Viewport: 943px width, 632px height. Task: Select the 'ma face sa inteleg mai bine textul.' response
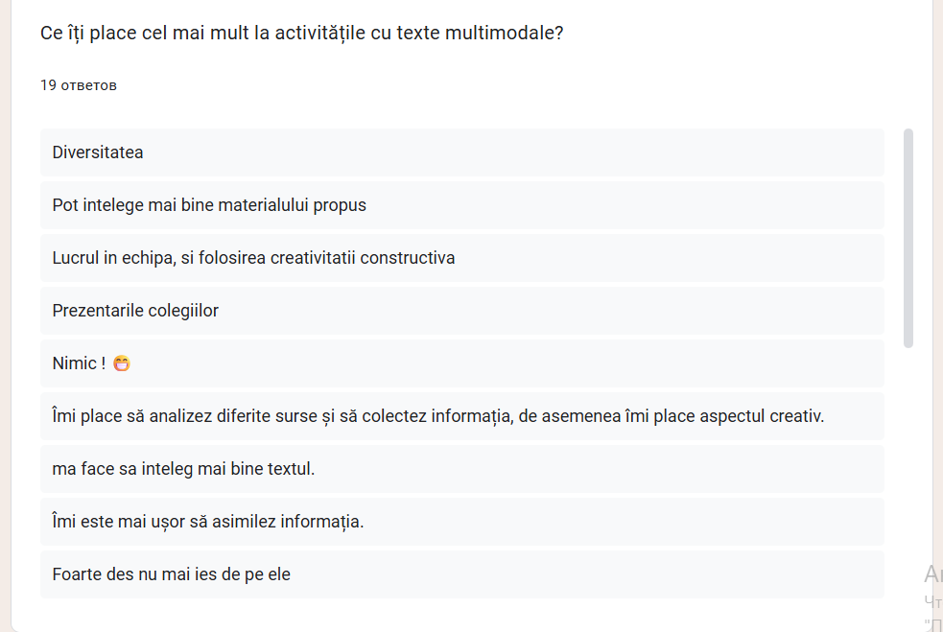[183, 469]
